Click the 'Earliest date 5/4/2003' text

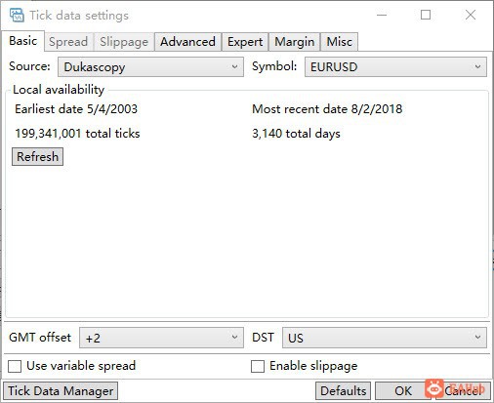[x=76, y=109]
